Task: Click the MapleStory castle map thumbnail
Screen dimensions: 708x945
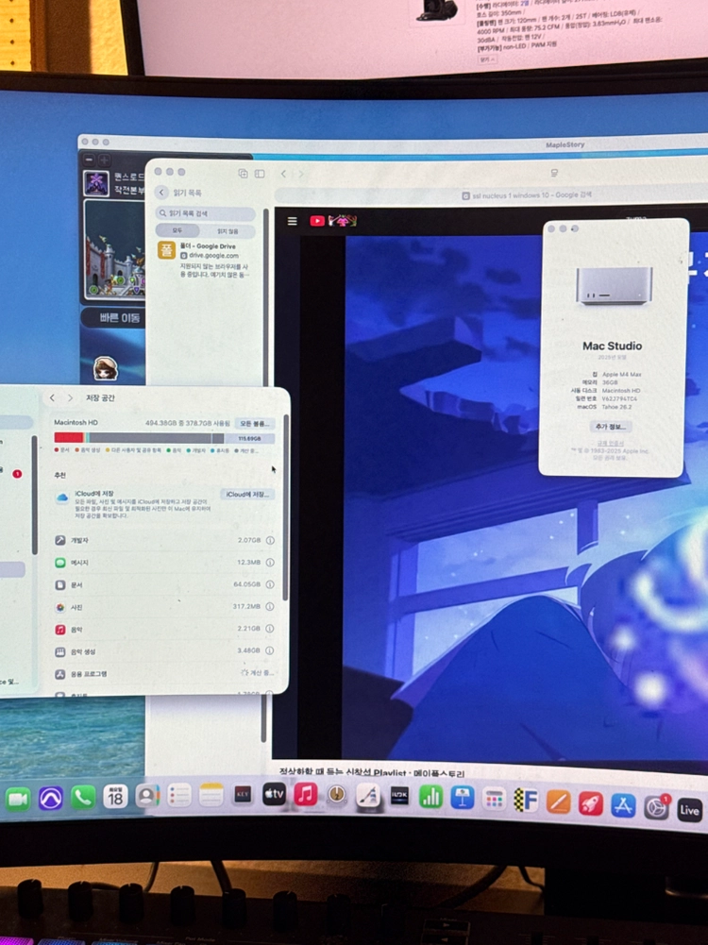Action: click(114, 249)
